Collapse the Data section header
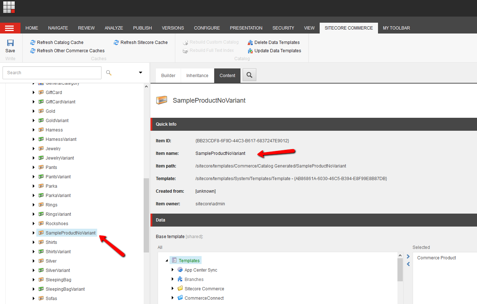 (314, 220)
